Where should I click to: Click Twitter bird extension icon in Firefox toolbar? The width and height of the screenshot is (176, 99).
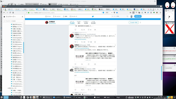(148, 13)
